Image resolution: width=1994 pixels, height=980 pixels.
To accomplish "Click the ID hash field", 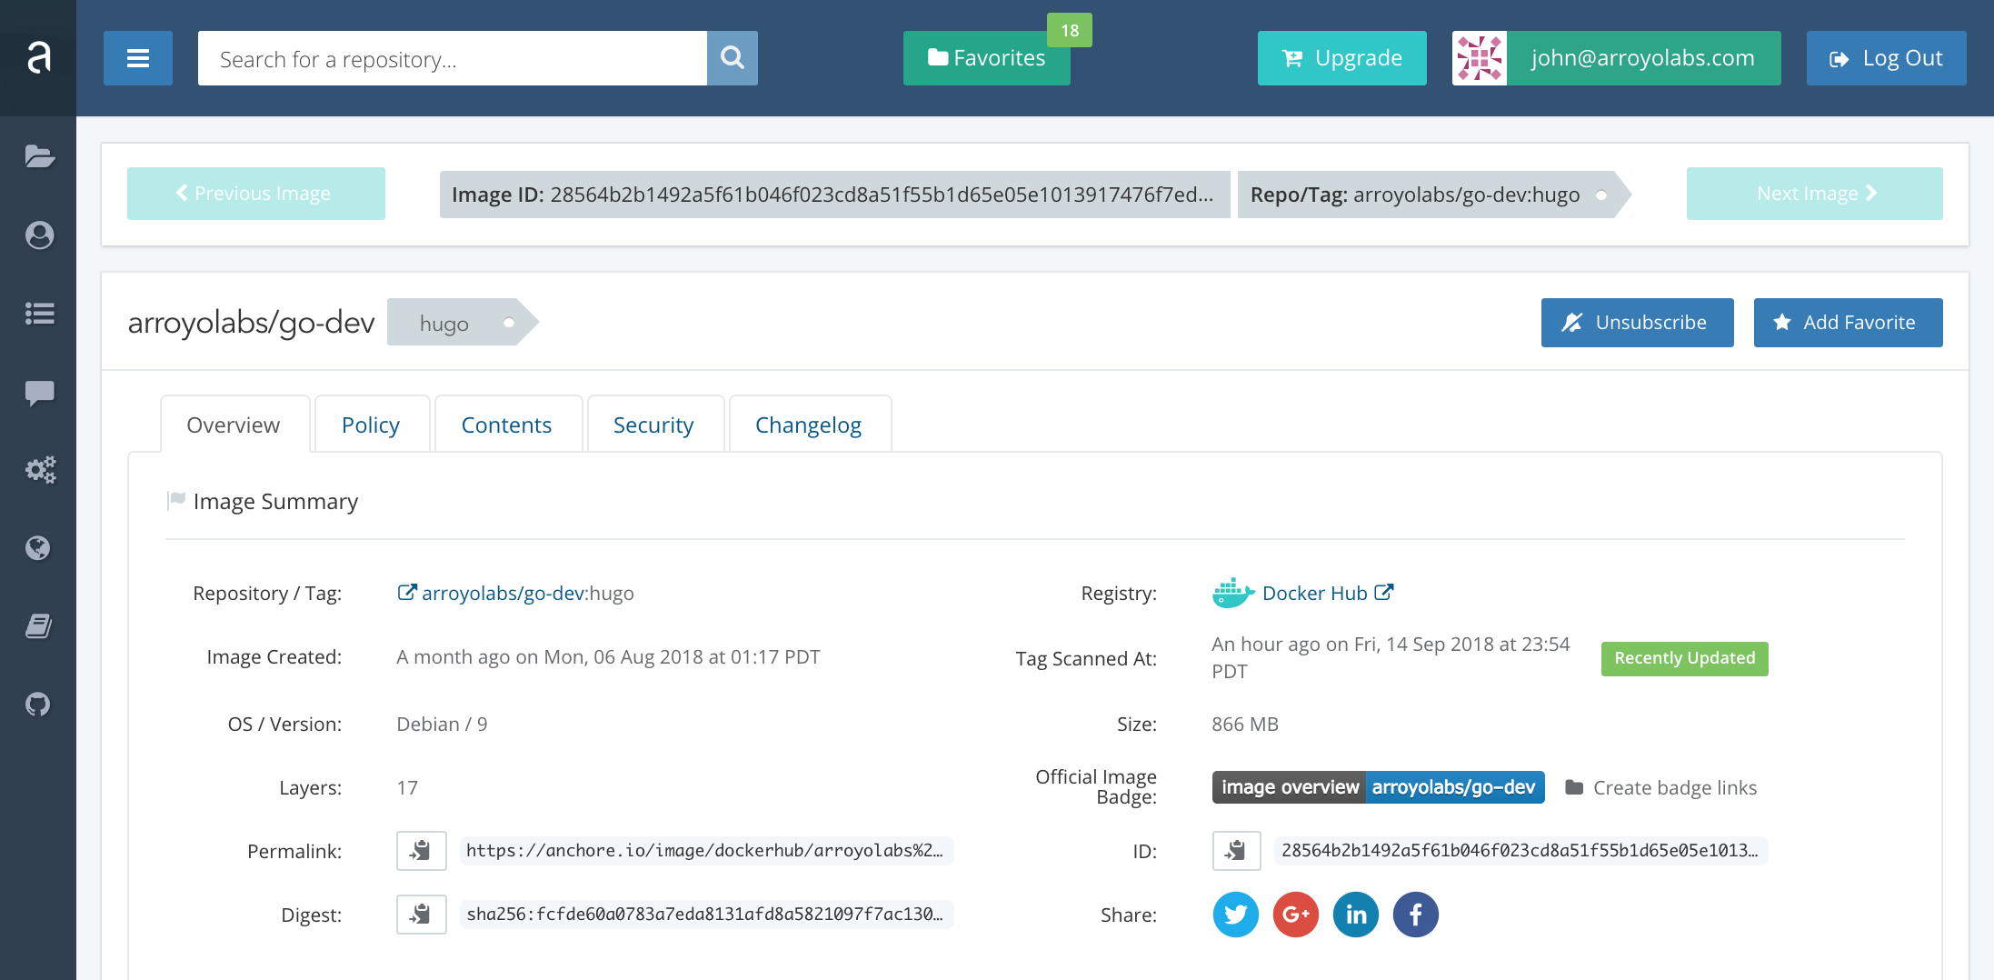I will click(1520, 851).
